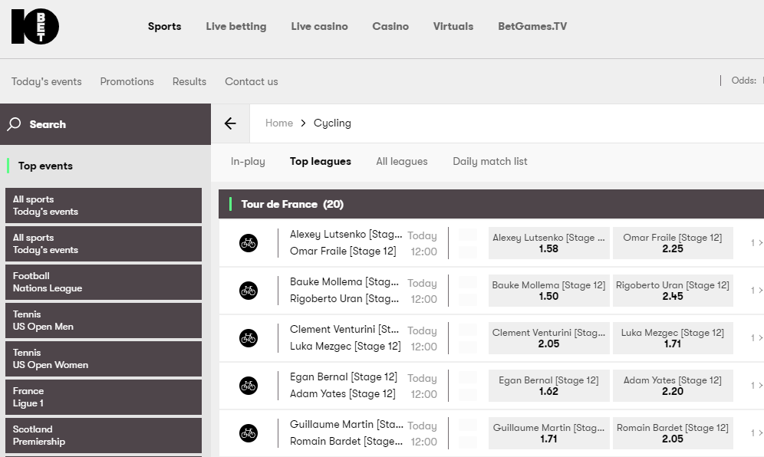
Task: Expand more markets for Mollema vs Uran
Action: click(x=756, y=291)
